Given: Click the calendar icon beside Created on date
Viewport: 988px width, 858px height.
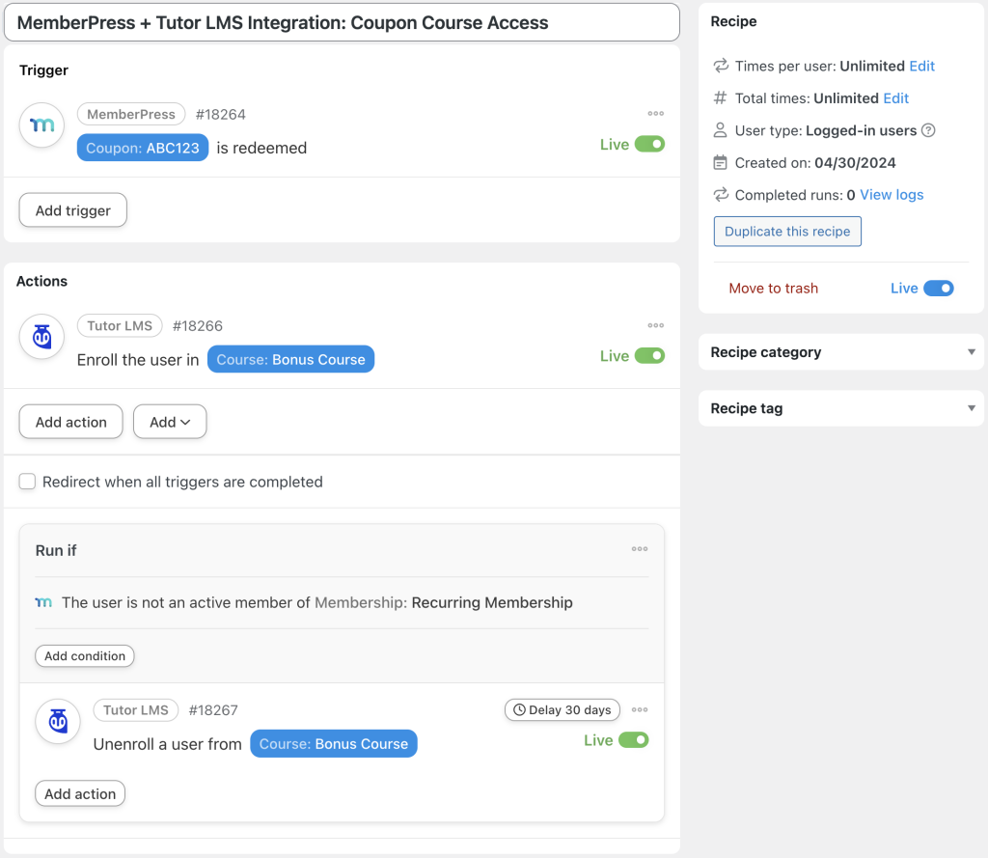Looking at the screenshot, I should tap(719, 162).
